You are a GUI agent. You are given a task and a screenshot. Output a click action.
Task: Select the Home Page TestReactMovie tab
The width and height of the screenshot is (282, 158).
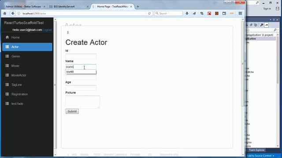coord(113,7)
